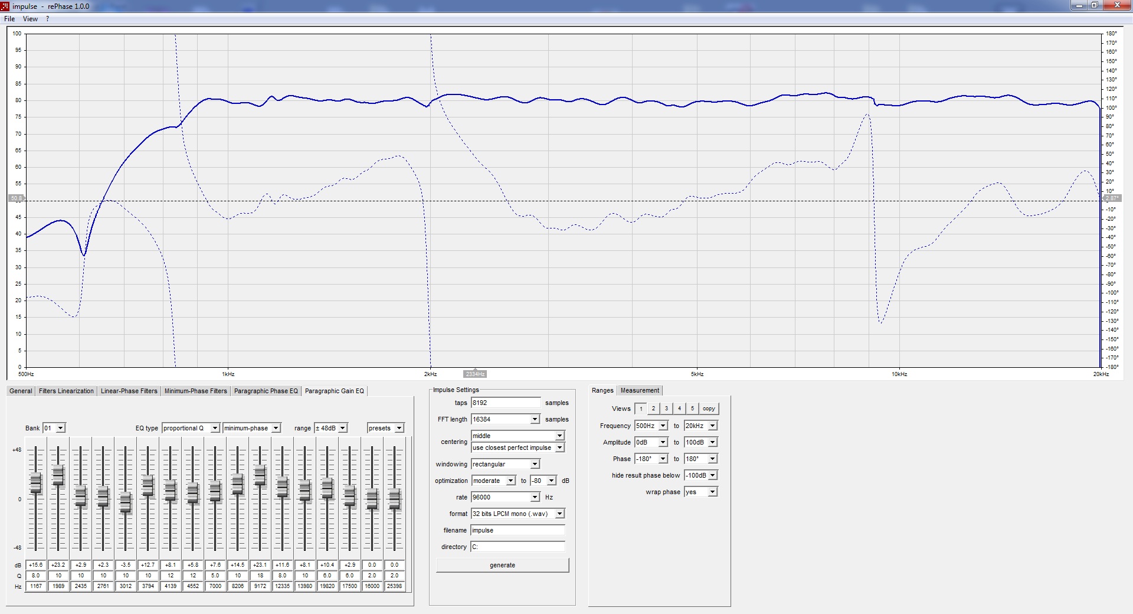This screenshot has height=614, width=1133.
Task: Expand the EQ type proportional Q dropdown
Action: pyautogui.click(x=191, y=428)
